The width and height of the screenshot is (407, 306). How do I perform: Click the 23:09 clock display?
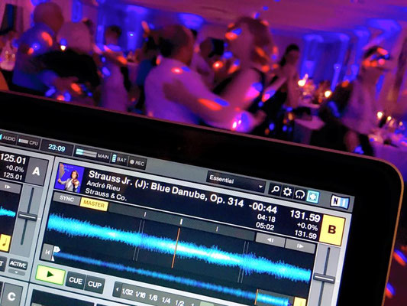pyautogui.click(x=57, y=148)
